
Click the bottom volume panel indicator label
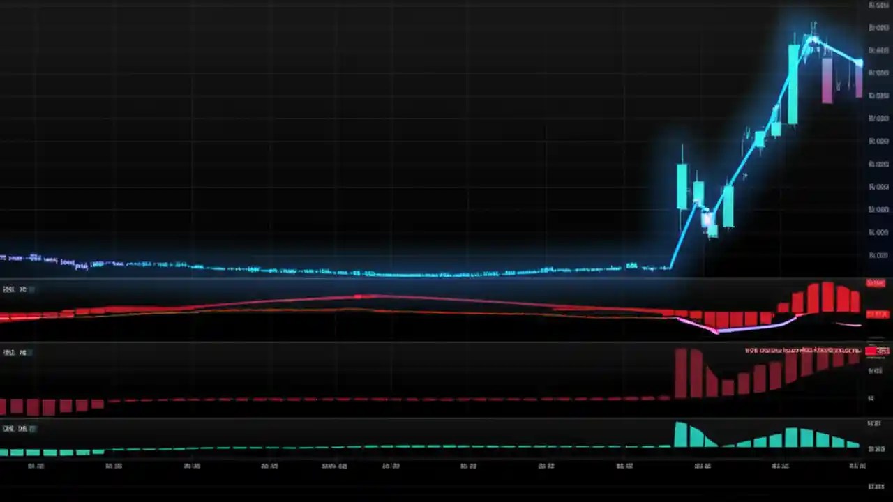(x=14, y=429)
